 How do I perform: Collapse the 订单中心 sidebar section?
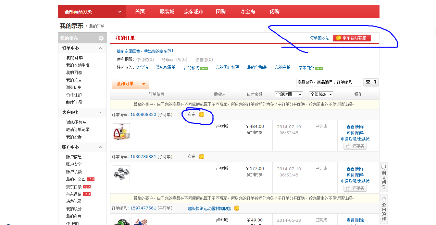pos(100,48)
